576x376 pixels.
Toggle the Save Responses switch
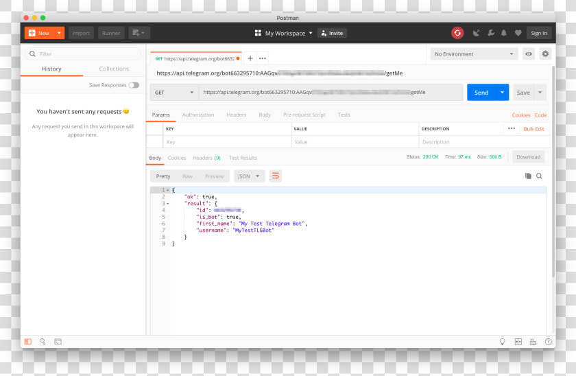pyautogui.click(x=134, y=85)
